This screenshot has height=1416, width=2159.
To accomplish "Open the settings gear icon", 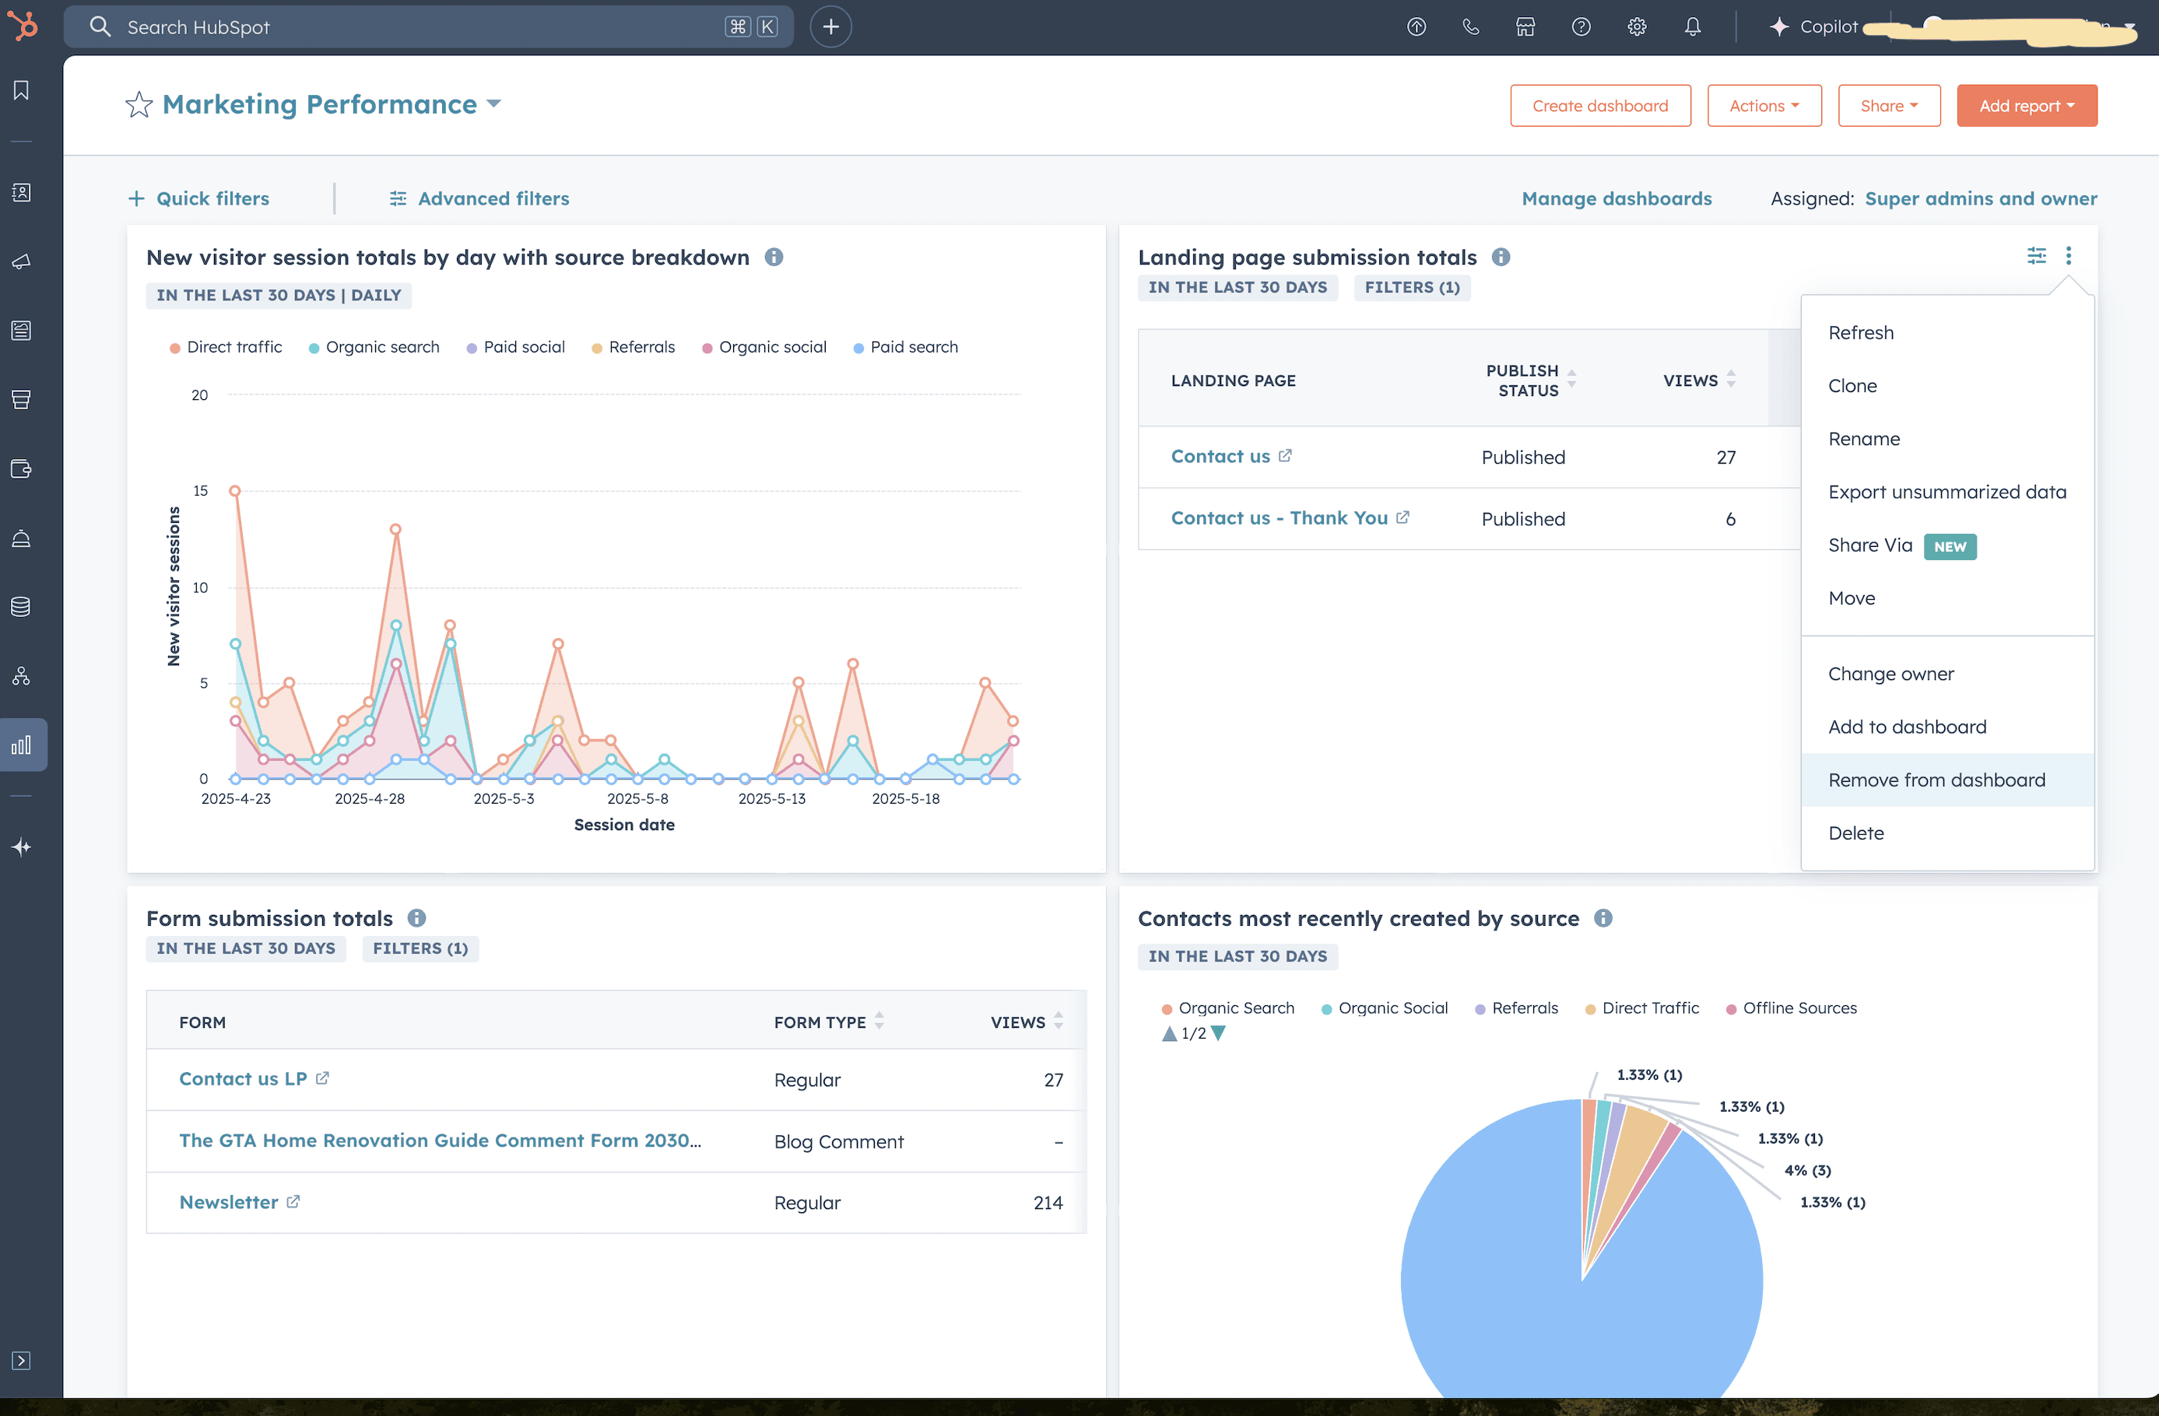I will 1637,27.
